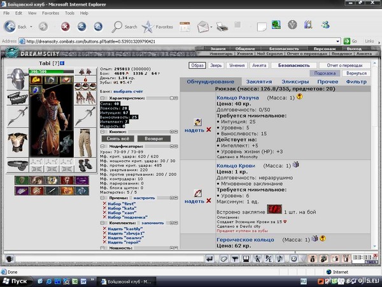Open the Инвентарь submenu item
The height and width of the screenshot is (287, 382).
[221, 54]
